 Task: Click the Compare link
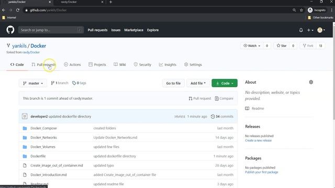(x=224, y=99)
